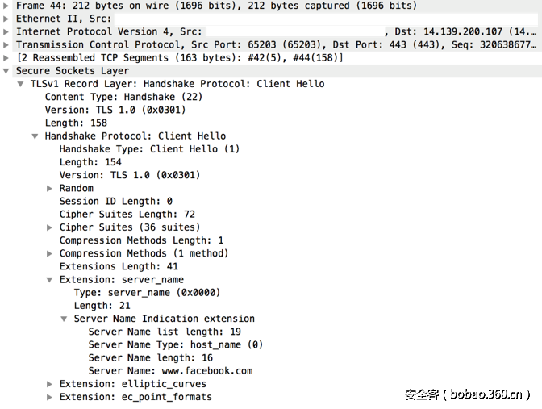Expand Cipher Suites (36 suites) list
The width and height of the screenshot is (542, 409).
[50, 227]
